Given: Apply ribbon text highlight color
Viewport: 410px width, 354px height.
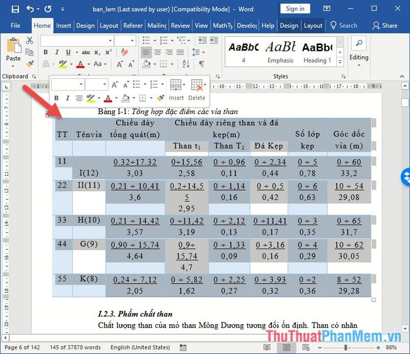Looking at the screenshot, I should click(63, 64).
